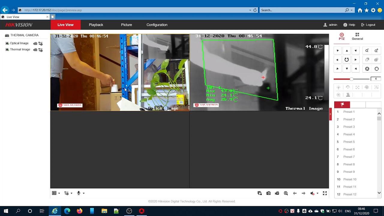384x216 pixels.
Task: Click the PTZ zoom out magnifier
Action: coord(367,51)
